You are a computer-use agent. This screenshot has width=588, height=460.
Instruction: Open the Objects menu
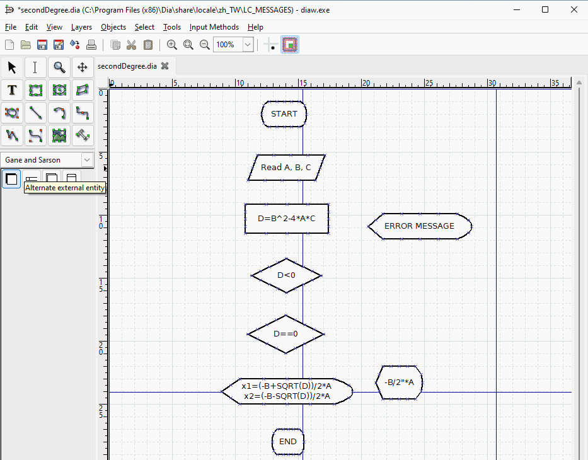[x=113, y=27]
